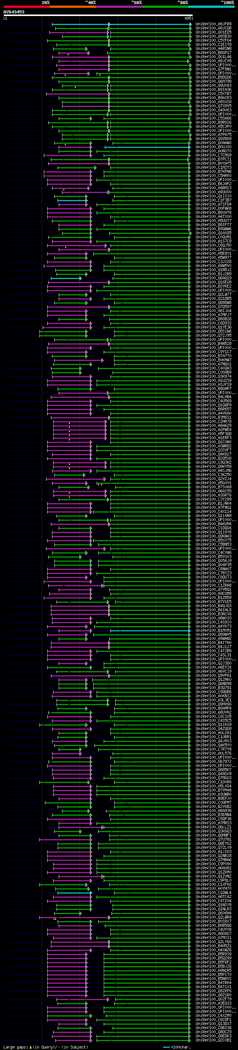Select the UniRef100_B0UJV0 label

(213, 147)
